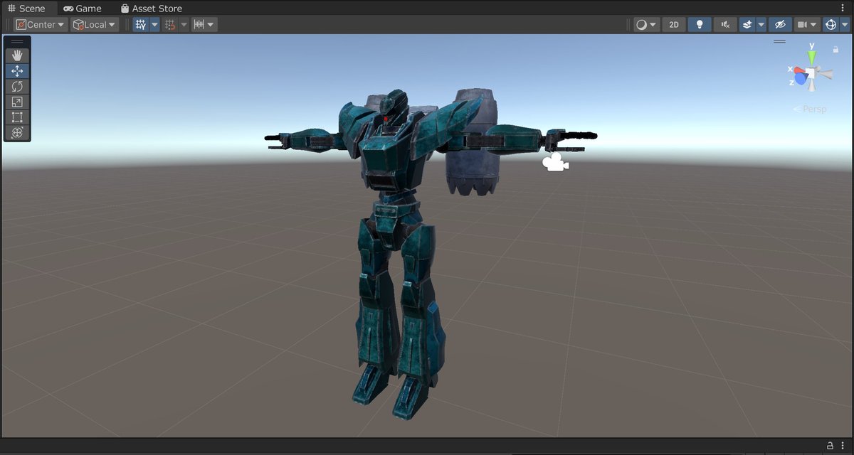The height and width of the screenshot is (455, 854).
Task: Toggle scene audio mute
Action: pos(725,25)
